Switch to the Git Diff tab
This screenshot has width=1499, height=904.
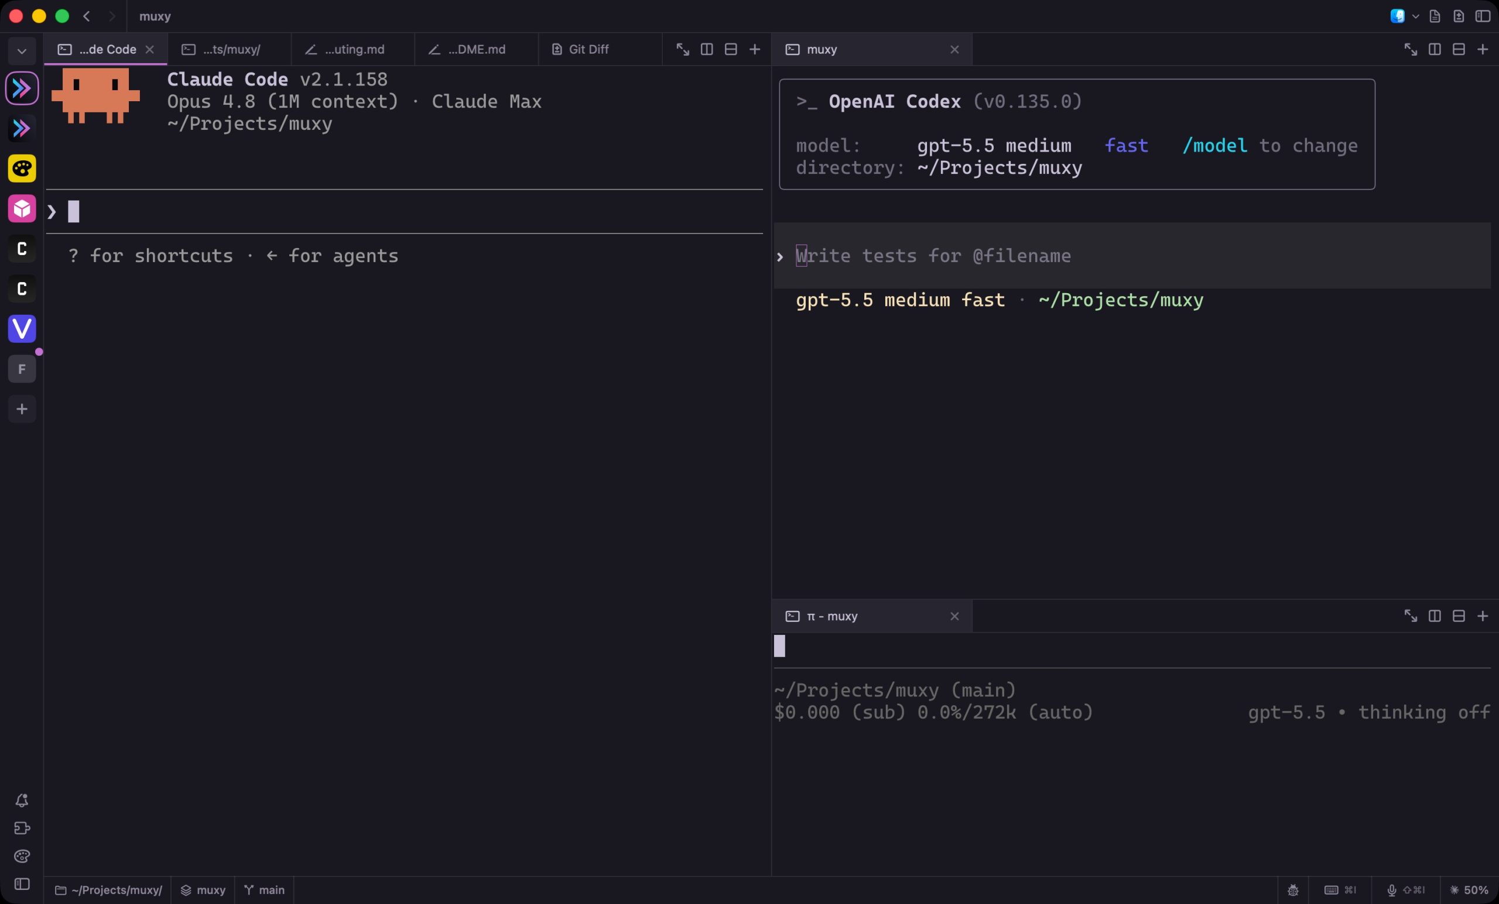tap(600, 49)
